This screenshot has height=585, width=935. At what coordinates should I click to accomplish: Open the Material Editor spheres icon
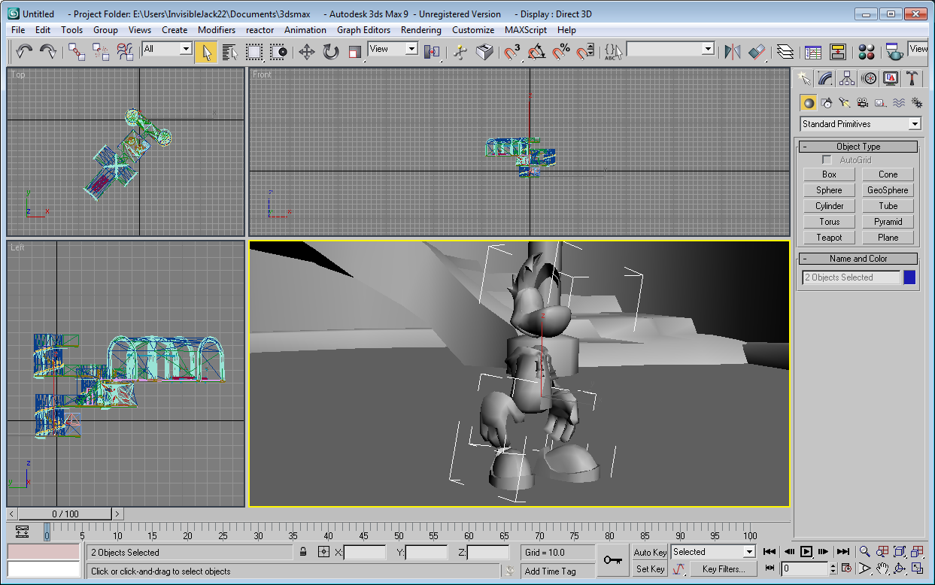[867, 51]
